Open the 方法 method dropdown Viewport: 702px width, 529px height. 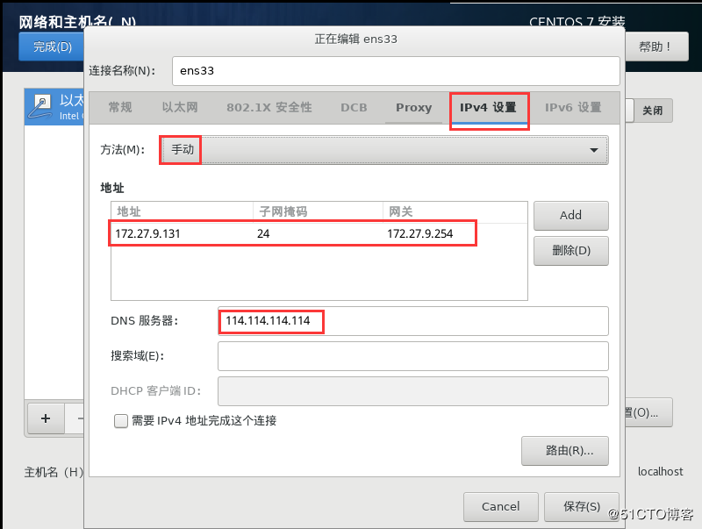[384, 150]
